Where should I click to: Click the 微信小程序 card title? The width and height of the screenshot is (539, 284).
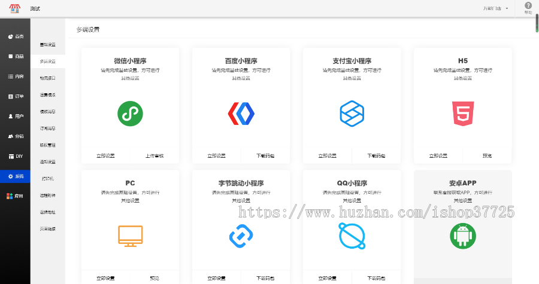pyautogui.click(x=131, y=61)
